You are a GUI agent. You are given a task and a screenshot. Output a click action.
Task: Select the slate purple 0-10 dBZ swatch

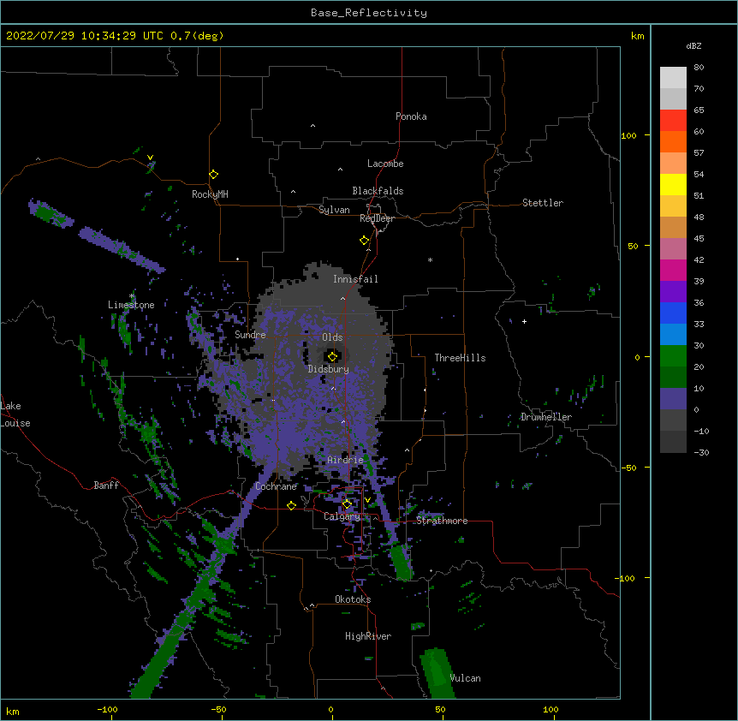pyautogui.click(x=673, y=399)
